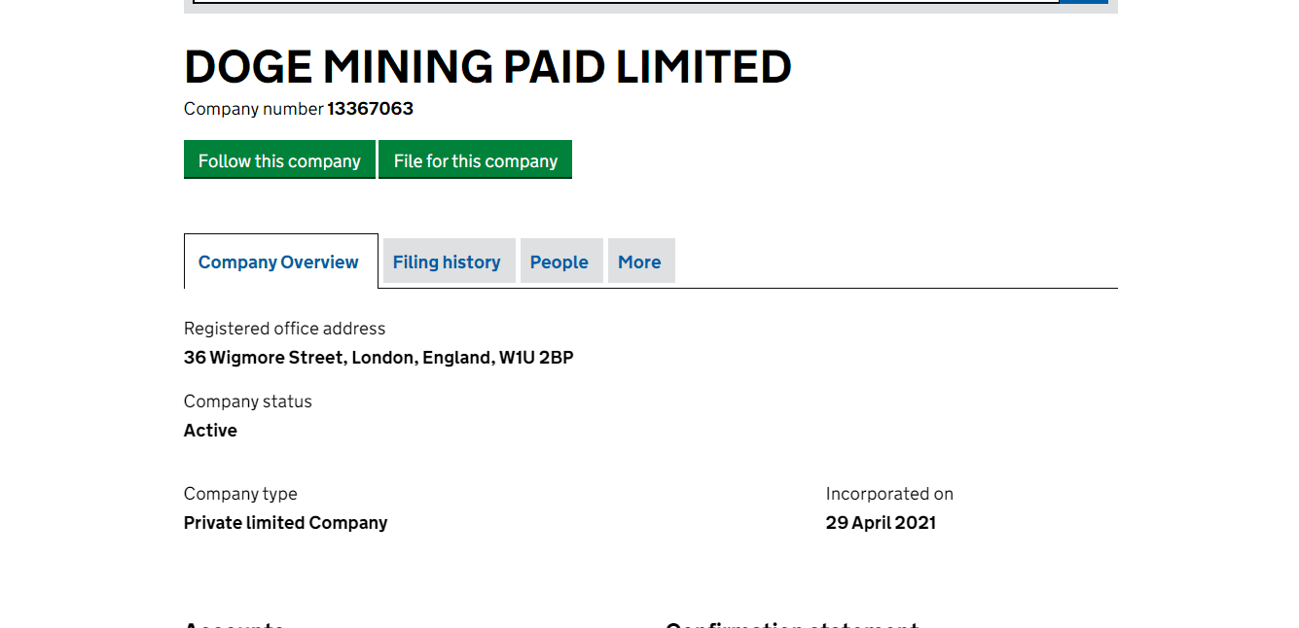Image resolution: width=1299 pixels, height=628 pixels.
Task: Select the Company Overview tab
Action: (278, 262)
